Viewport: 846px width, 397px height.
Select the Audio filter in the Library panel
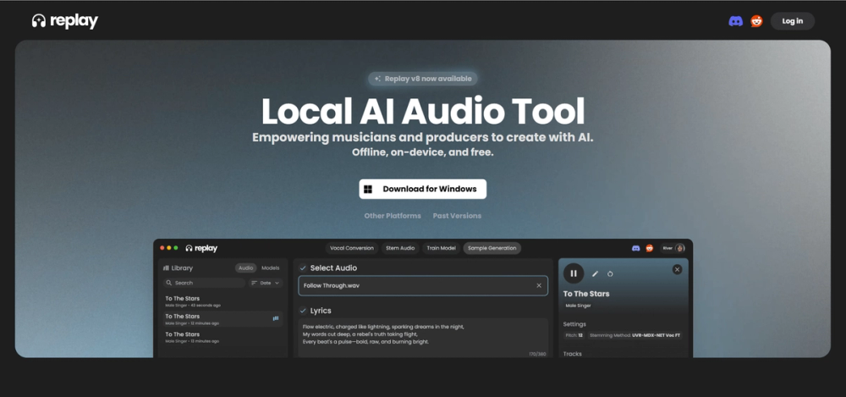coord(245,267)
